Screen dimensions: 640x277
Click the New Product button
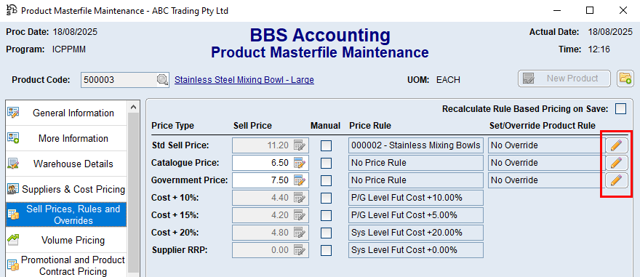coord(564,79)
